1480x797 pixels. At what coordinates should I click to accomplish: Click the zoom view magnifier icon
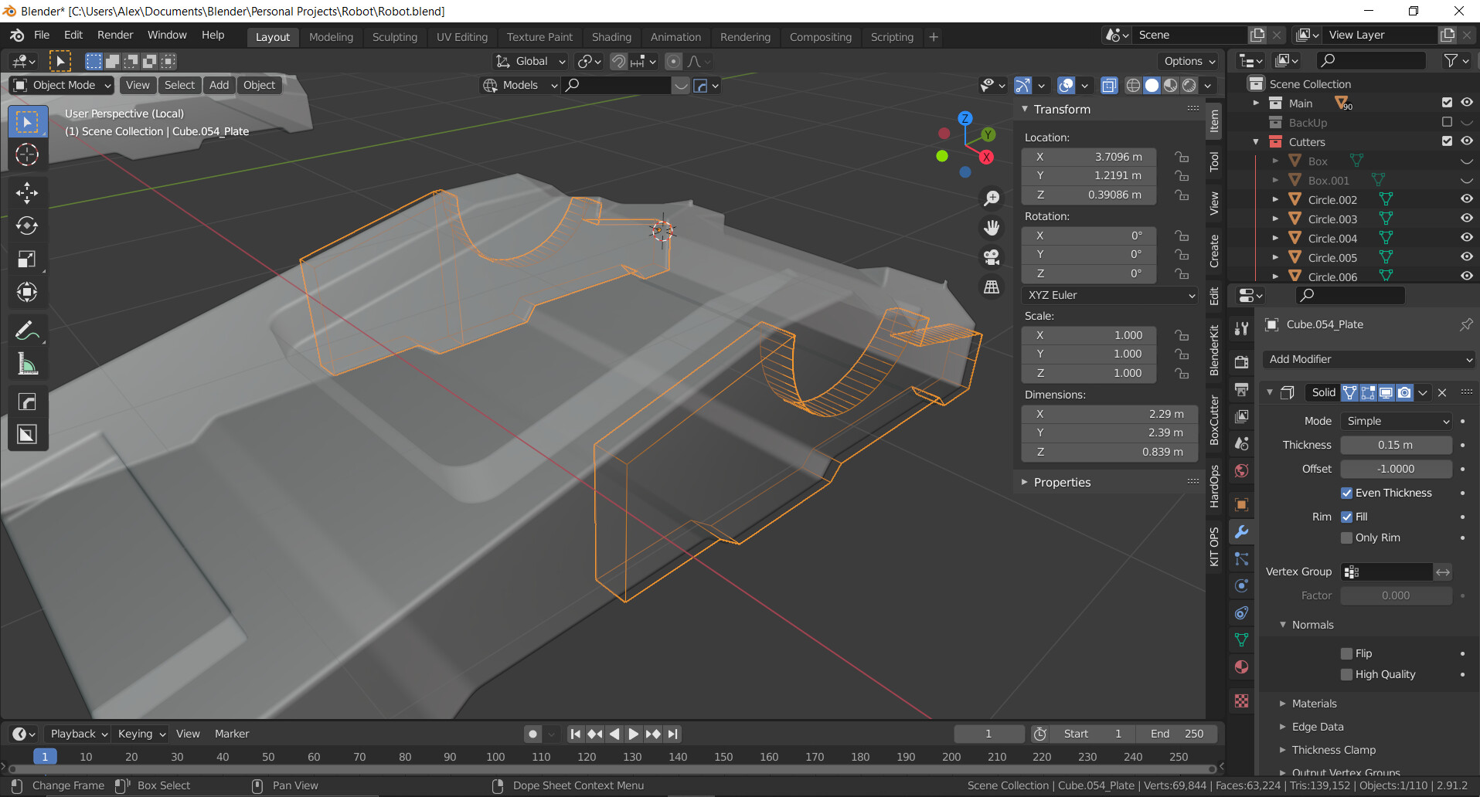click(x=992, y=198)
